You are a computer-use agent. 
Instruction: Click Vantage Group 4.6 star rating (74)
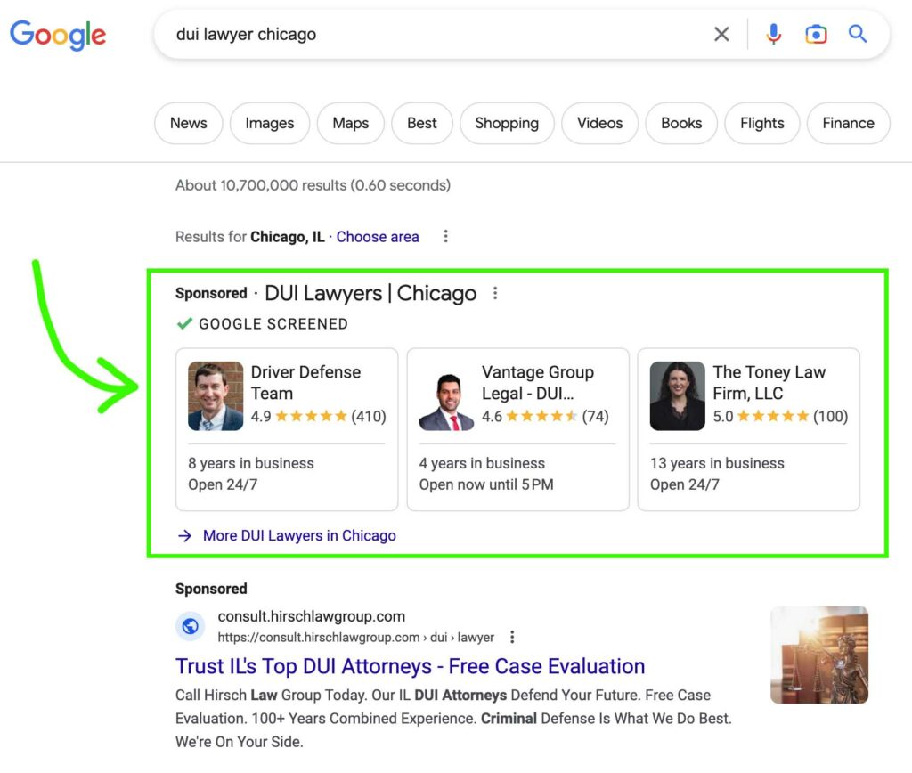click(545, 417)
